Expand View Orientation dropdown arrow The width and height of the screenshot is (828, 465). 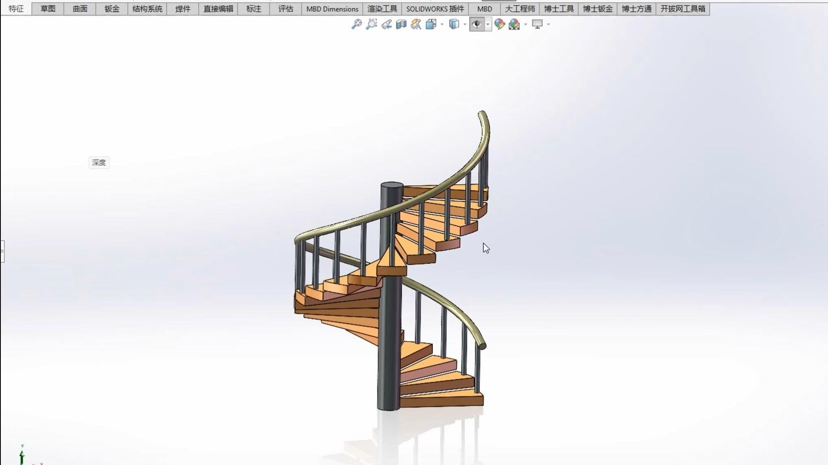tap(442, 24)
